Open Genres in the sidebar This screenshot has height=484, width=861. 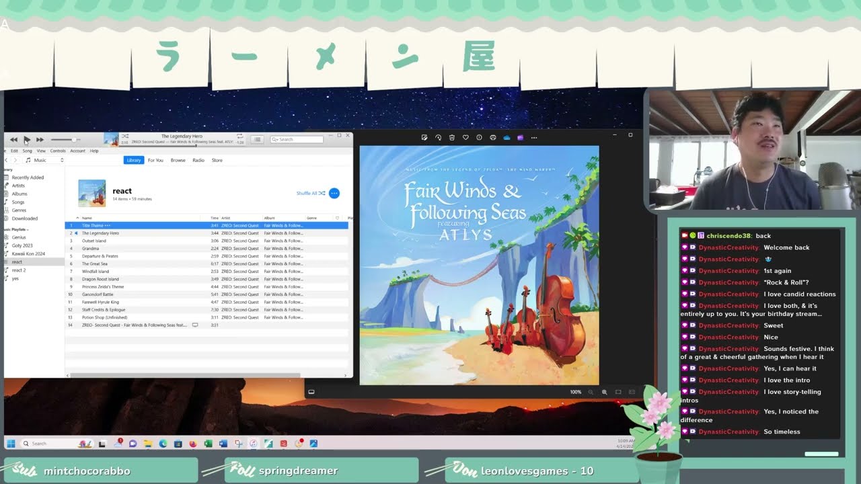tap(19, 210)
